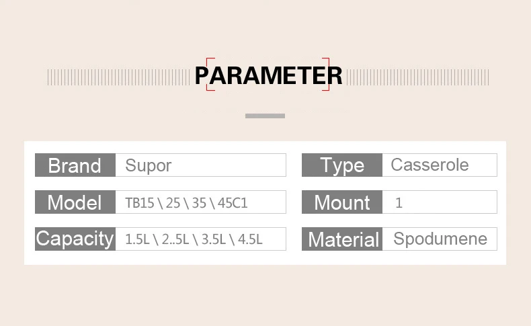
Task: Click the gray bar under the PARAMETER title
Action: [265, 116]
